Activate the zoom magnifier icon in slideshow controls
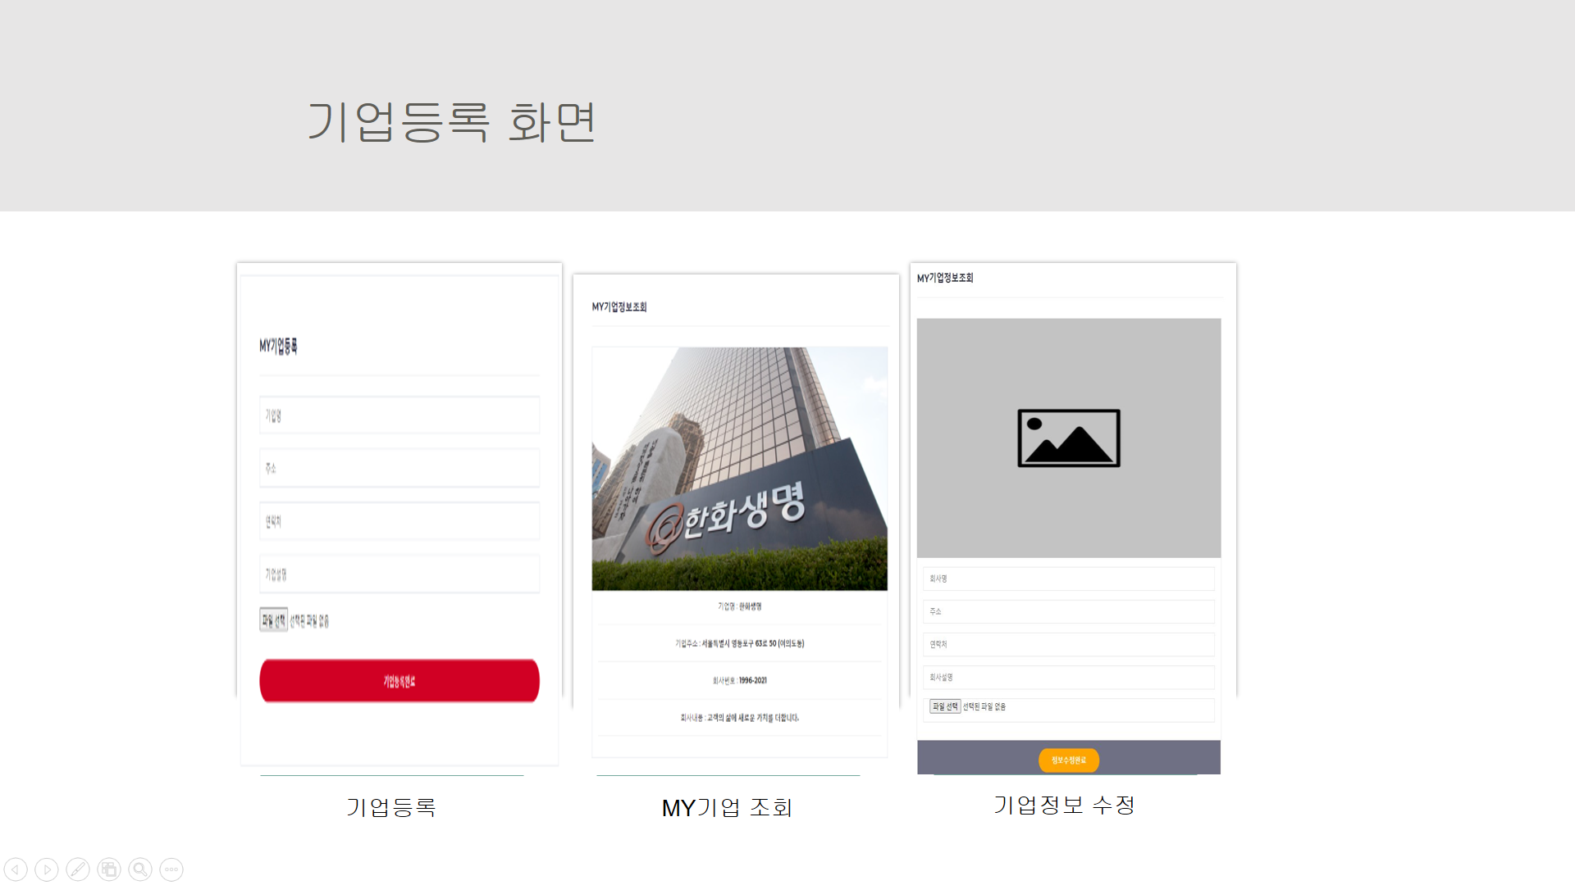The width and height of the screenshot is (1575, 885). click(140, 869)
